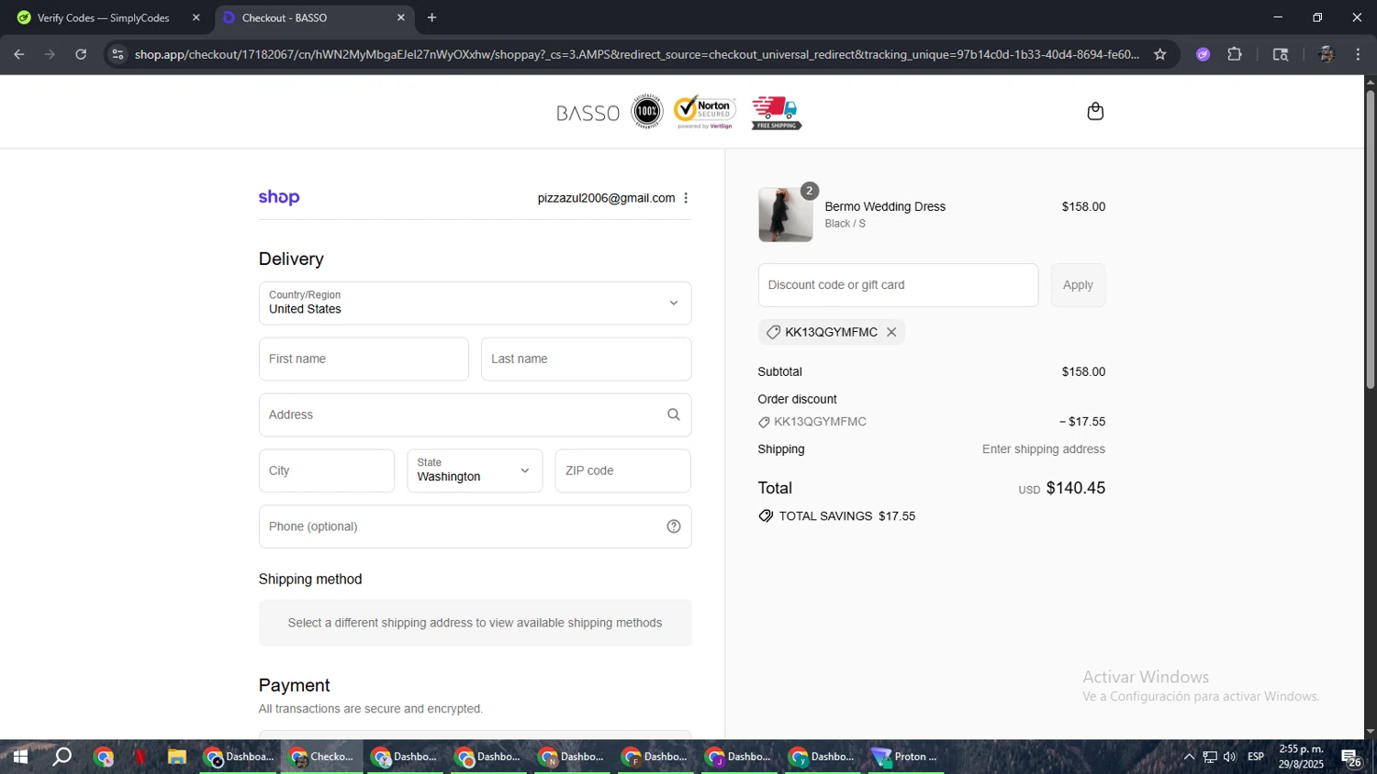
Task: Click the Enter shipping address text
Action: tap(1044, 449)
